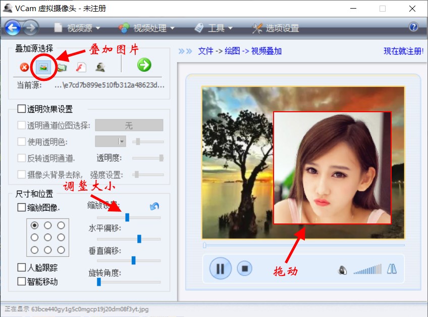Select the overlay image source icon
428x317 pixels.
point(43,66)
